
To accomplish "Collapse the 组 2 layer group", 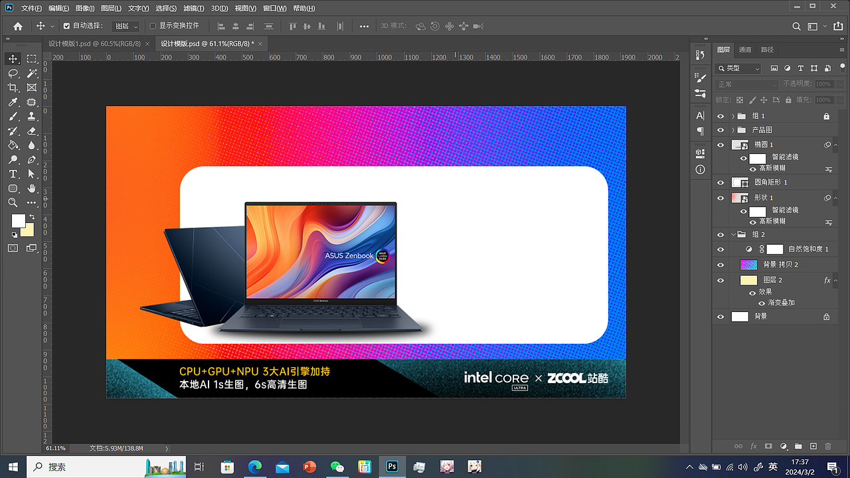I will [x=733, y=234].
